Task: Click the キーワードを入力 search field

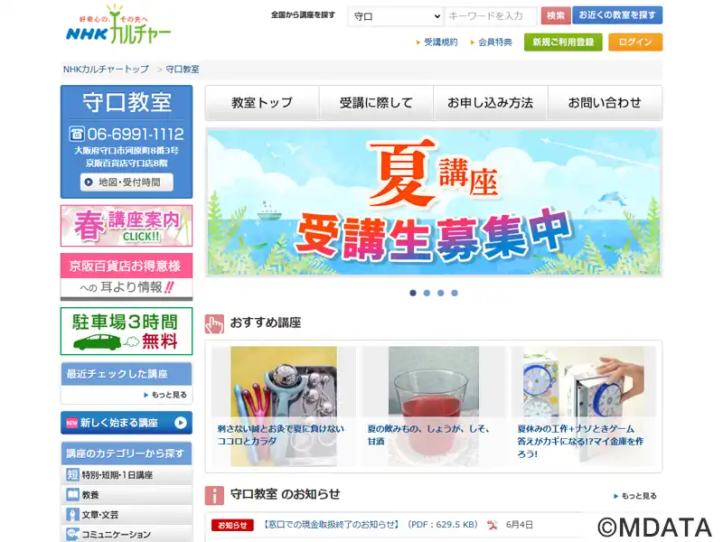Action: click(x=492, y=16)
